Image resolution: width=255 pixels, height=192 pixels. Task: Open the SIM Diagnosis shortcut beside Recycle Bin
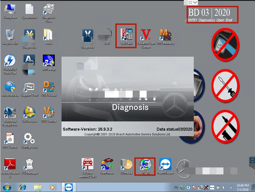tap(29, 39)
